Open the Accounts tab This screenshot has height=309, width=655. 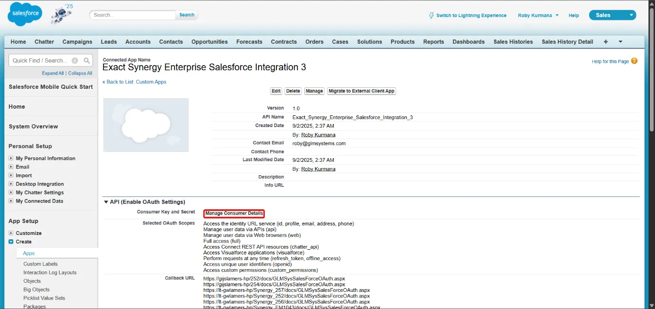click(138, 42)
